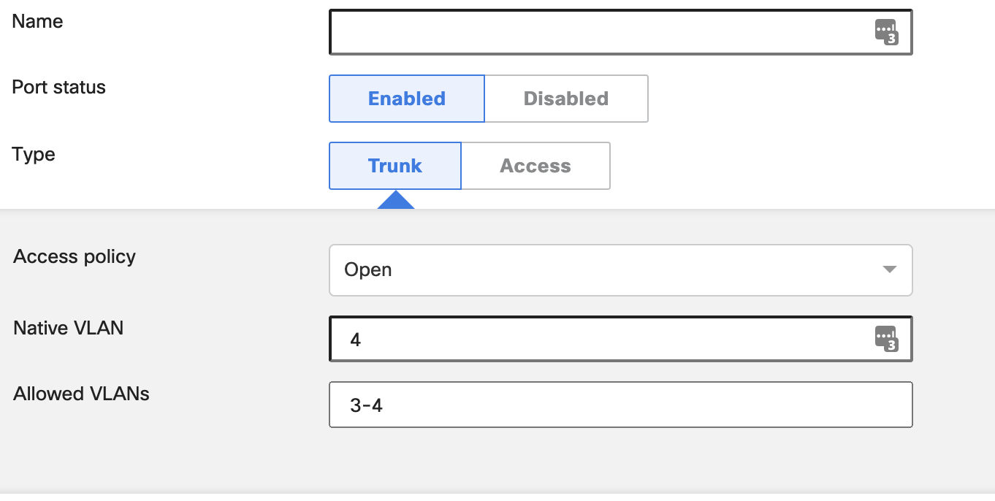This screenshot has height=501, width=995.
Task: Click the 'Native VLAN' label
Action: 68,328
